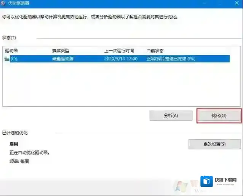
Task: Click the Optimize Drives title bar icon
Action: [3, 3]
